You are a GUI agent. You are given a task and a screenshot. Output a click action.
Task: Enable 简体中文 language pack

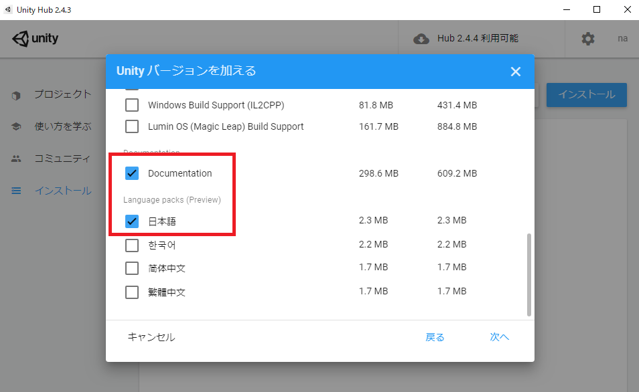(131, 268)
